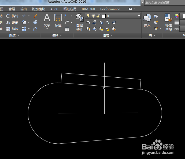The image size is (185, 159).
Task: Click the Edit Attributes icon
Action: tap(156, 29)
